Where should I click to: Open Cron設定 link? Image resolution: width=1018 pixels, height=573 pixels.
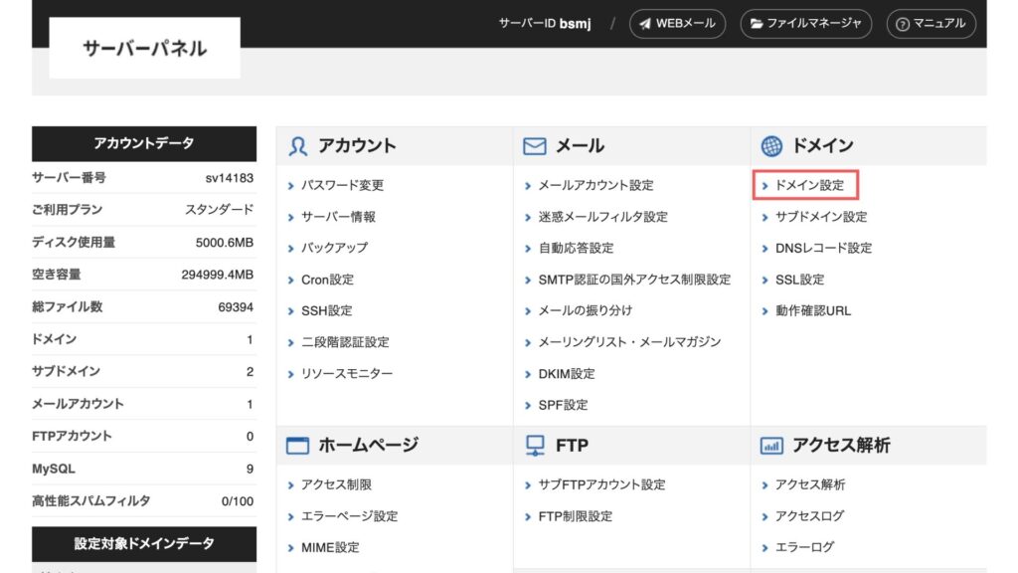(x=327, y=280)
